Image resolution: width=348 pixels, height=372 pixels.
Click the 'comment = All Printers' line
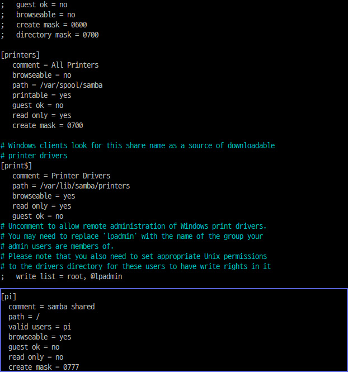(55, 65)
